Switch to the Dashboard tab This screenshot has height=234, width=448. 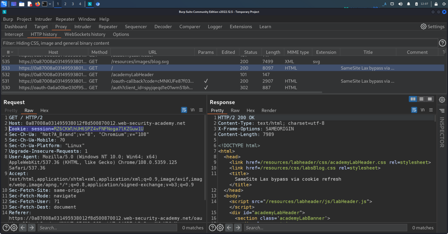pyautogui.click(x=16, y=26)
